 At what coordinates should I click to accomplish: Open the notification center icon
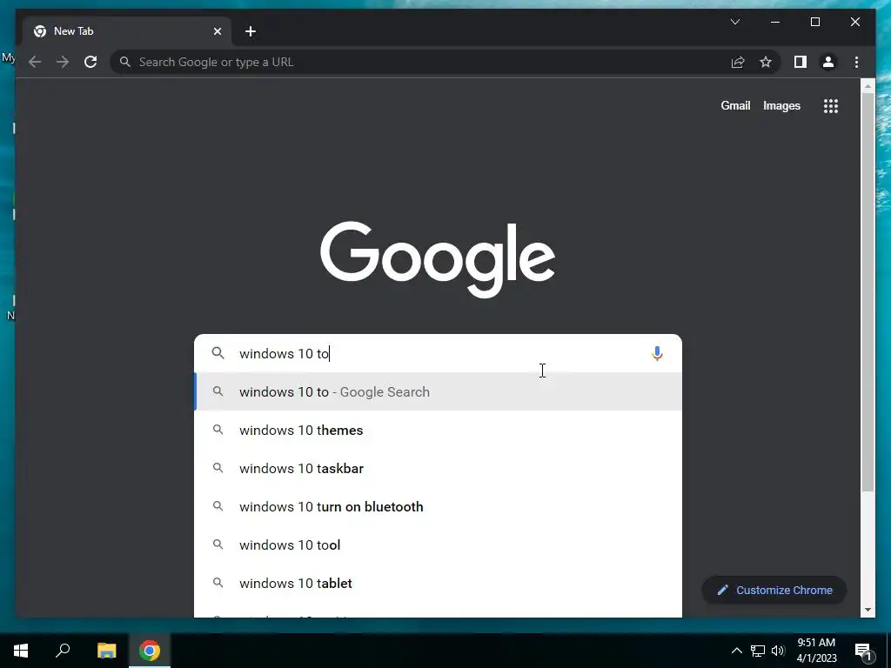tap(863, 651)
